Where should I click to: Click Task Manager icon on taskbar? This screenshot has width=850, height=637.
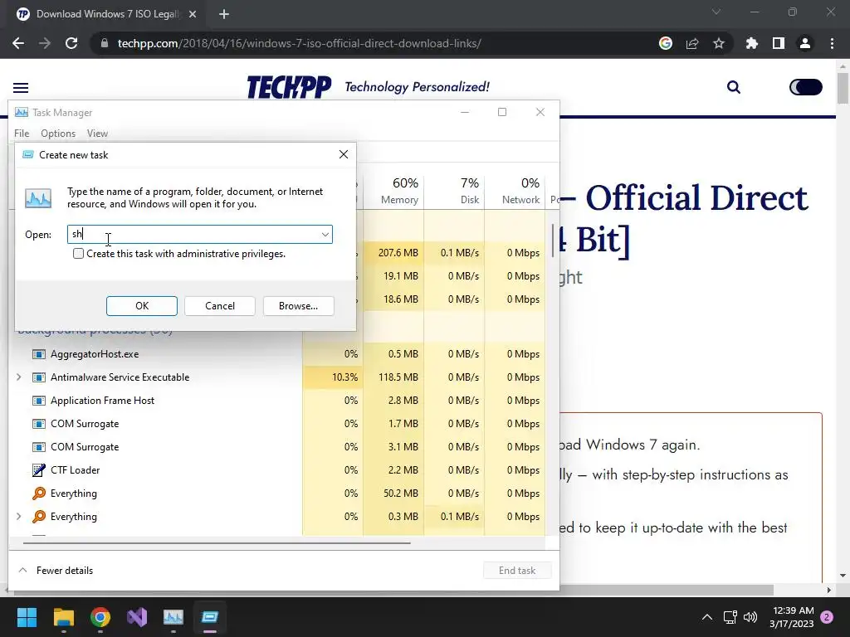pos(173,617)
